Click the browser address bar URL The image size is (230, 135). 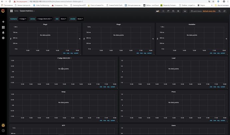[57, 1]
